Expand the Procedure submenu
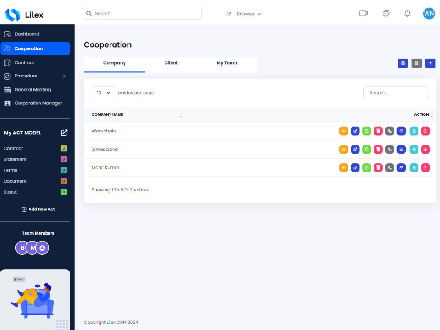 point(64,76)
